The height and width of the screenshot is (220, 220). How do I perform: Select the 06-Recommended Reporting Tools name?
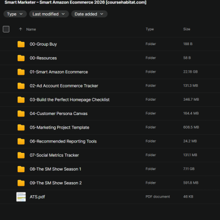63,141
